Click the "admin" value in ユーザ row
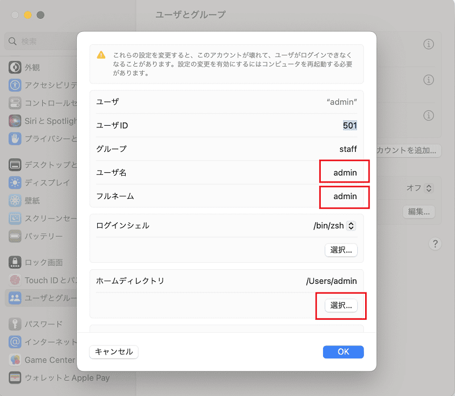This screenshot has width=455, height=396. coord(342,102)
